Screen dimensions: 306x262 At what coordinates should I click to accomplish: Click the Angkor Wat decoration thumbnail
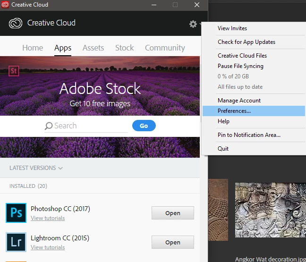tap(271, 210)
